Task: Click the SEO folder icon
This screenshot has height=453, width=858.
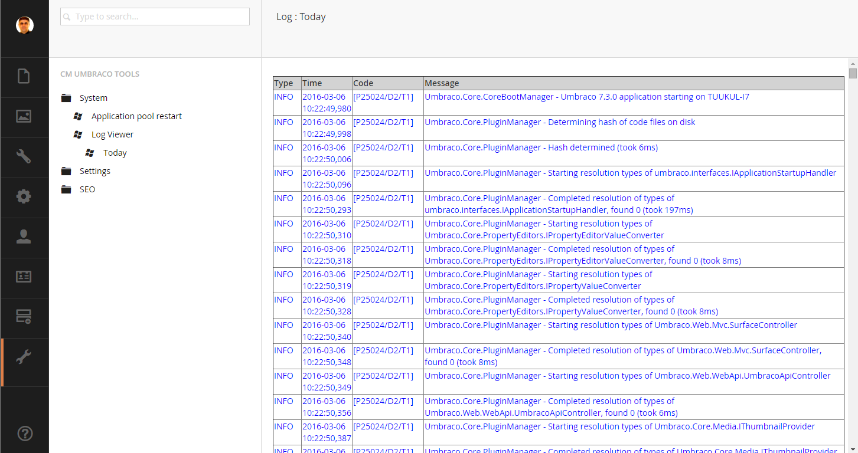Action: (x=66, y=189)
